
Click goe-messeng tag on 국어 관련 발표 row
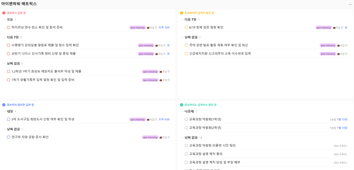(x=328, y=45)
